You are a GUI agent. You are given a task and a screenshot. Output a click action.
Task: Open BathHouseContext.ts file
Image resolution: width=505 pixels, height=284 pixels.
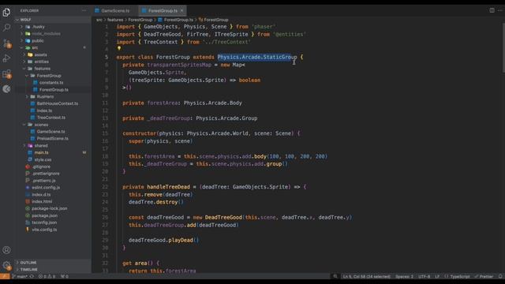tap(53, 103)
